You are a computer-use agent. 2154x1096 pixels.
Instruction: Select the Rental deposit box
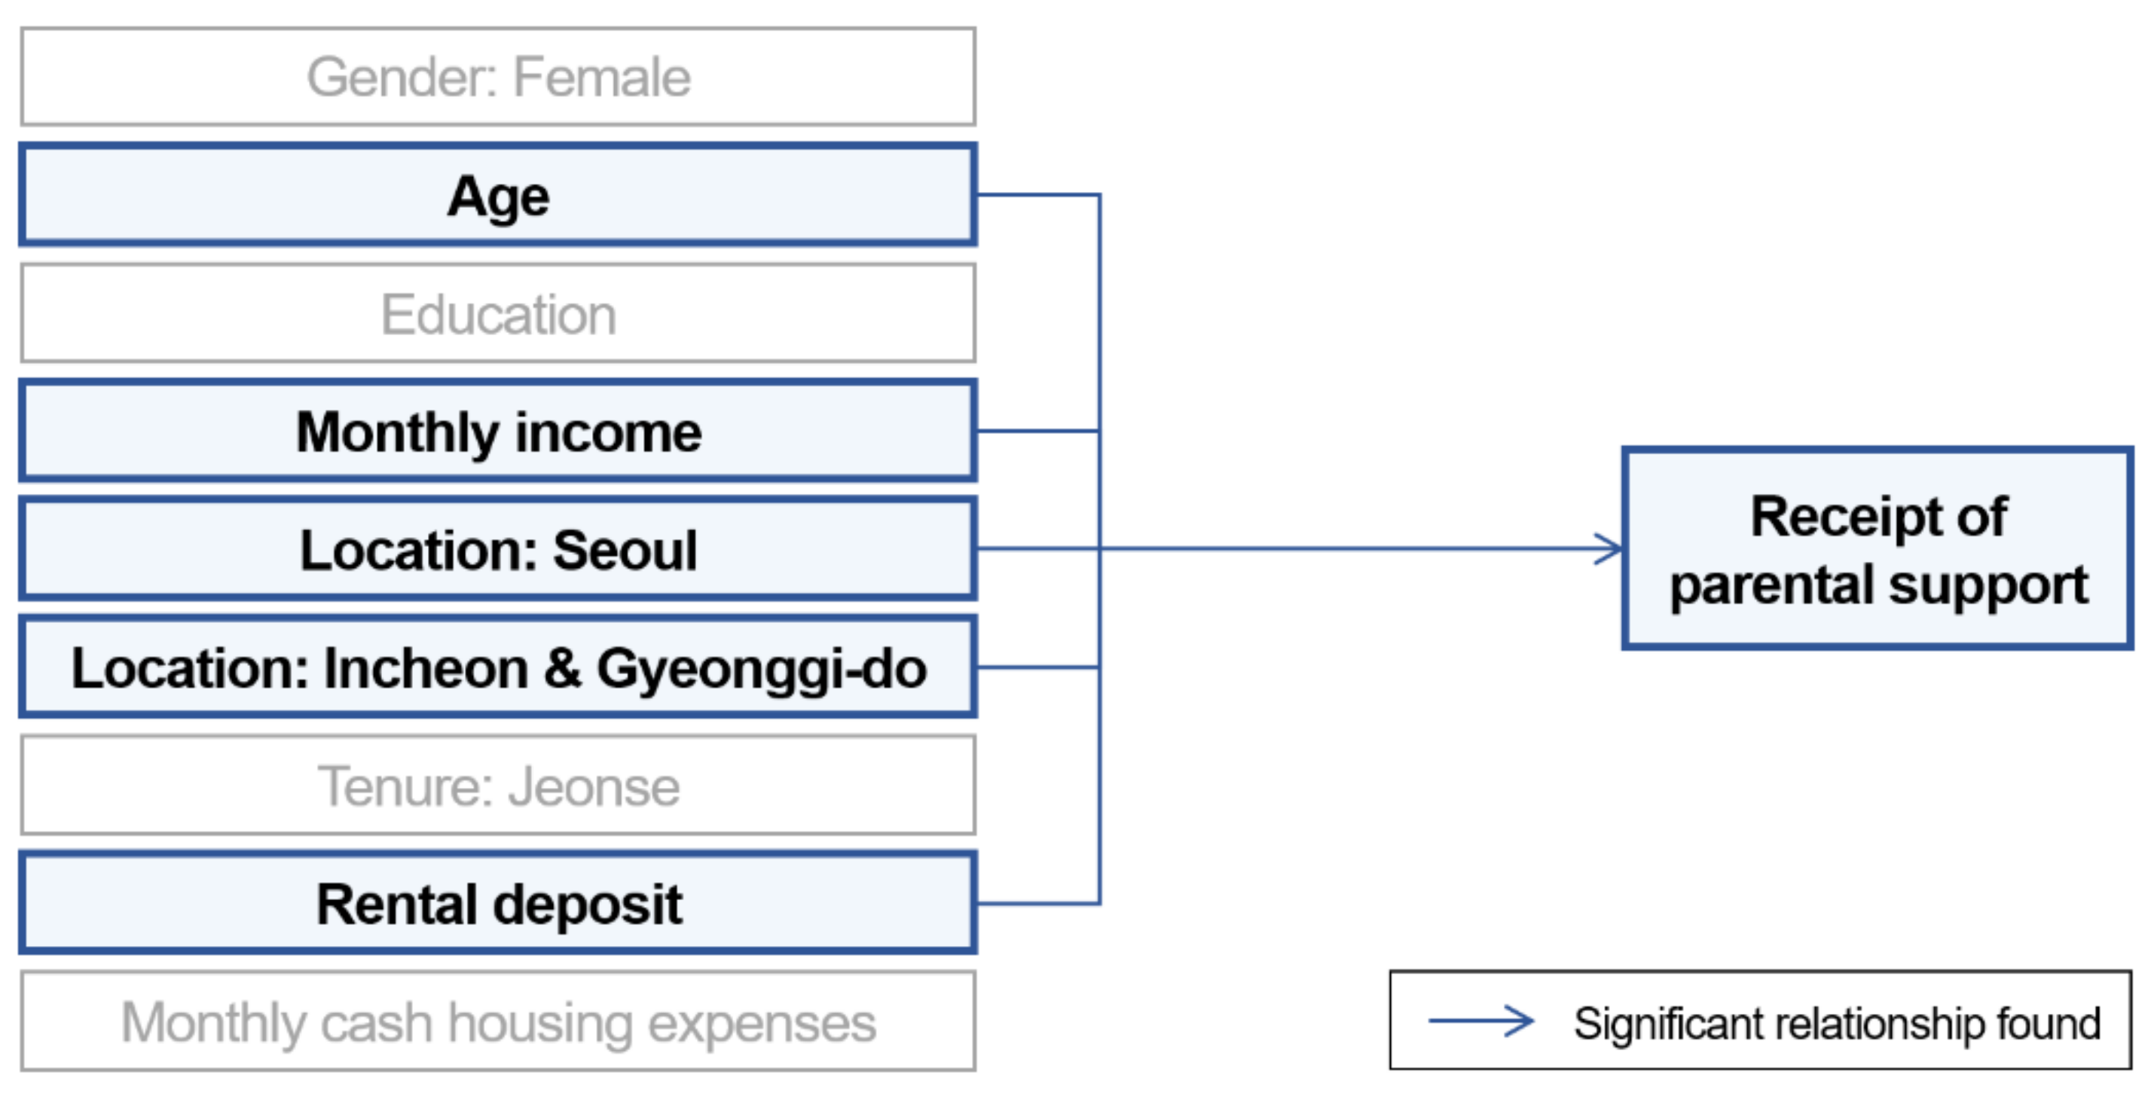pos(498,904)
